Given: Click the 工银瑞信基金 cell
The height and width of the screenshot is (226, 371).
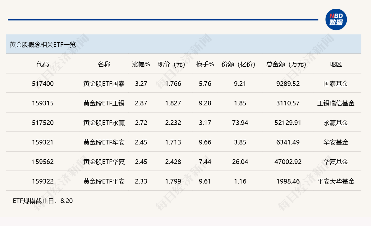Looking at the screenshot, I should point(336,103).
